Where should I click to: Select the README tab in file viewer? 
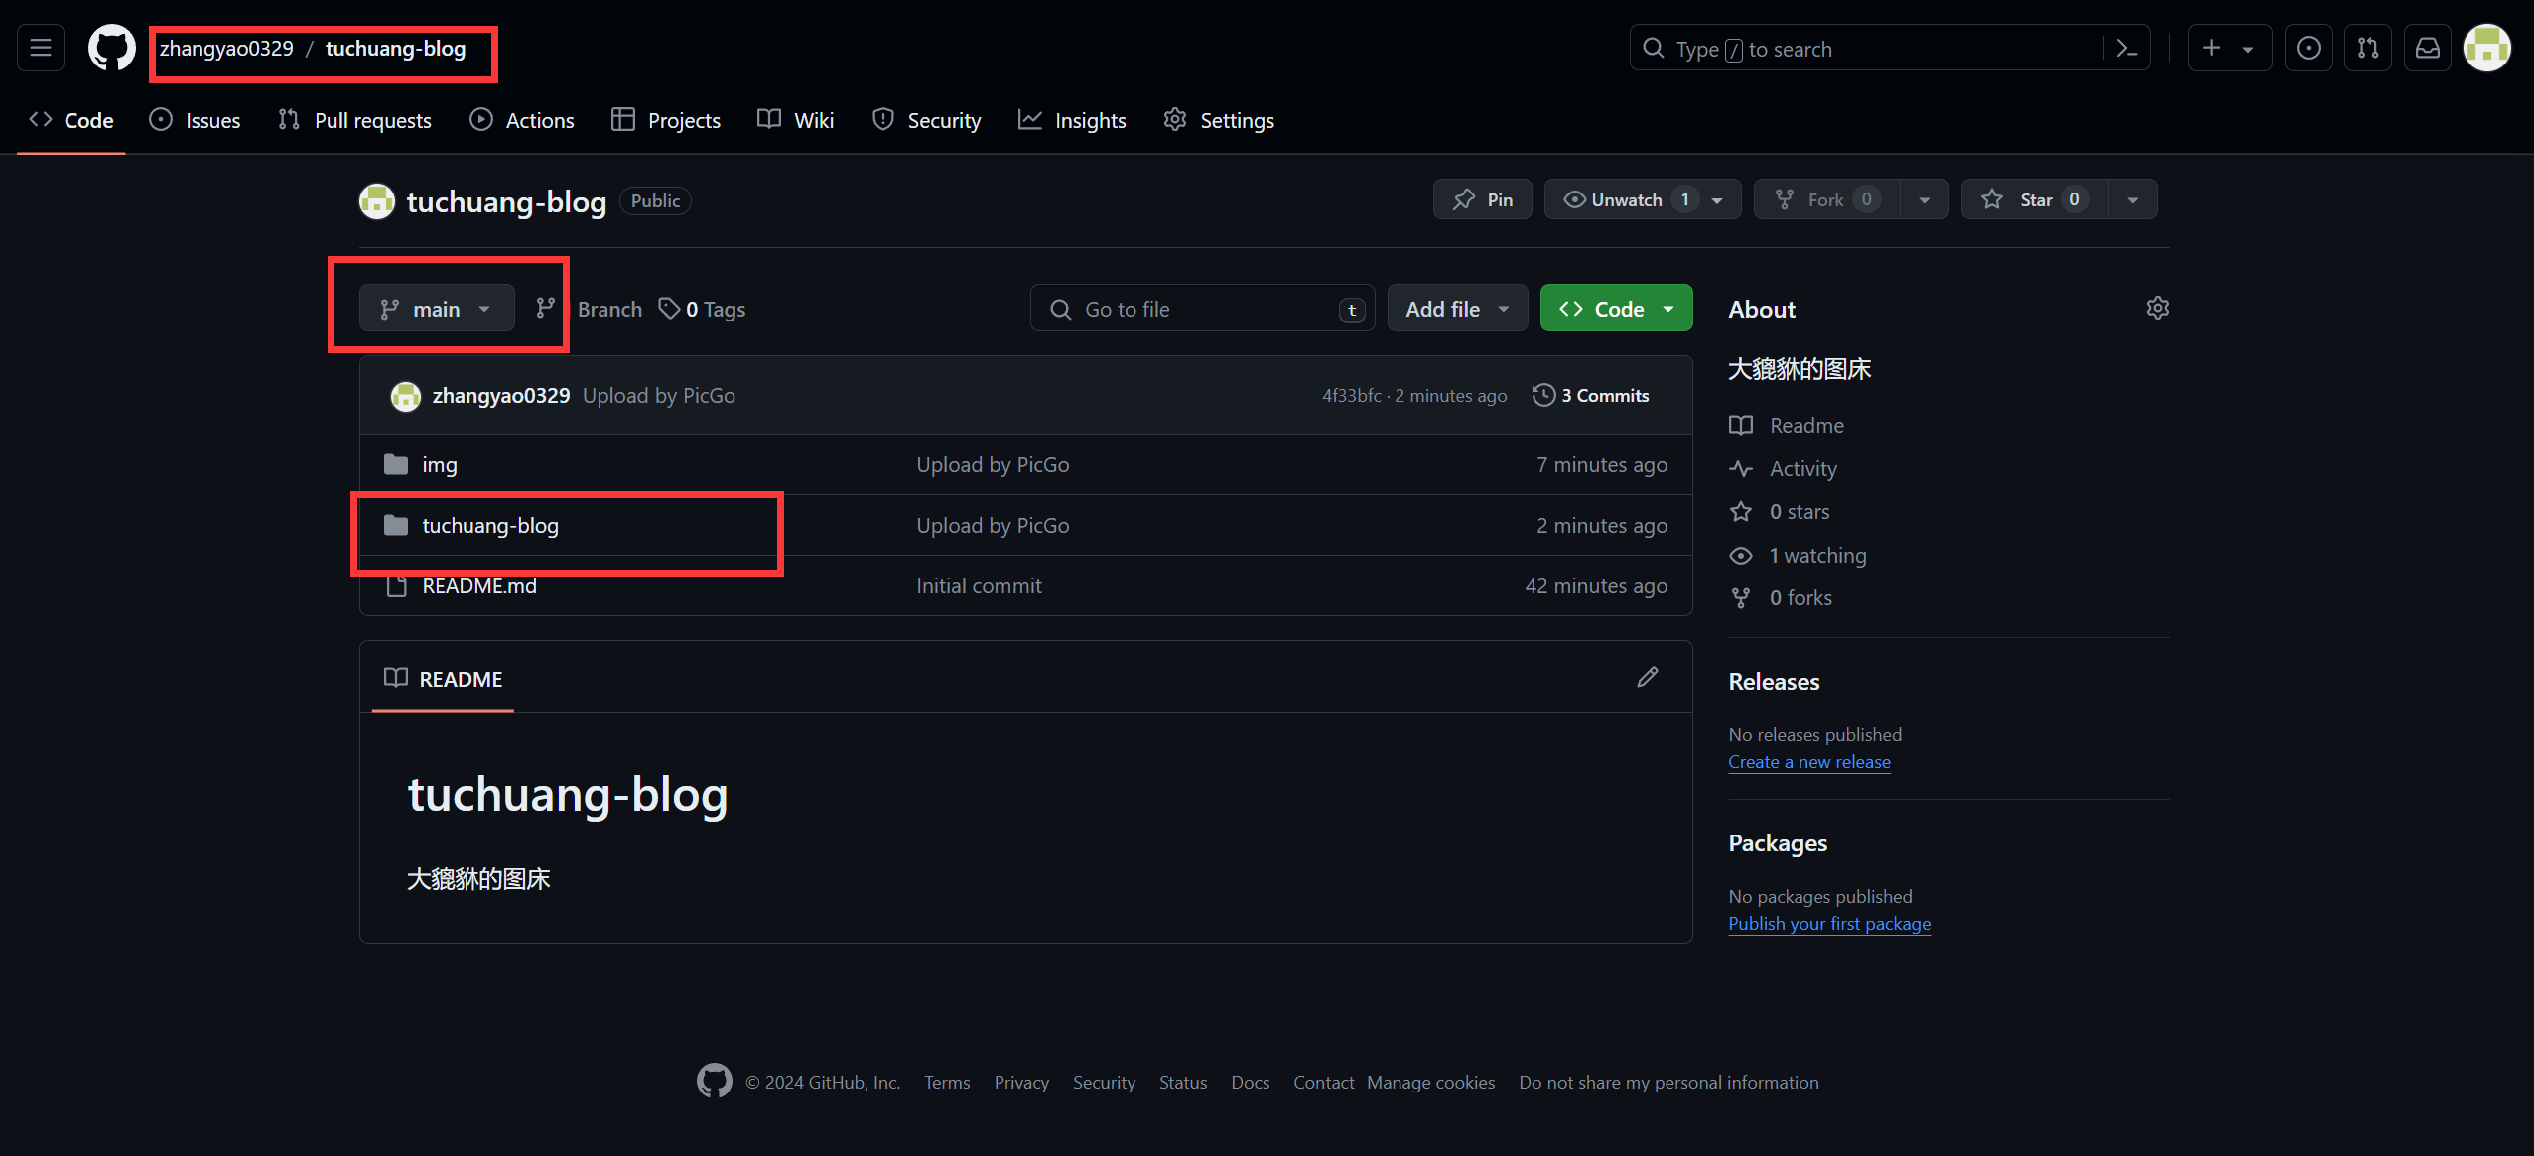(x=444, y=679)
